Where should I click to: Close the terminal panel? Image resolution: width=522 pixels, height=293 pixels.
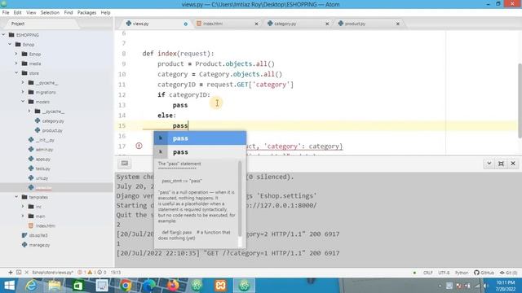click(x=513, y=164)
